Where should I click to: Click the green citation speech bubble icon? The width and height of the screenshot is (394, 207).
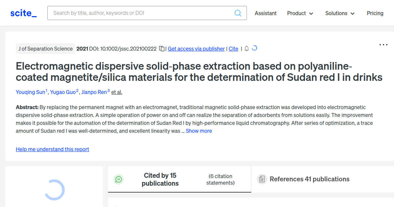119,179
